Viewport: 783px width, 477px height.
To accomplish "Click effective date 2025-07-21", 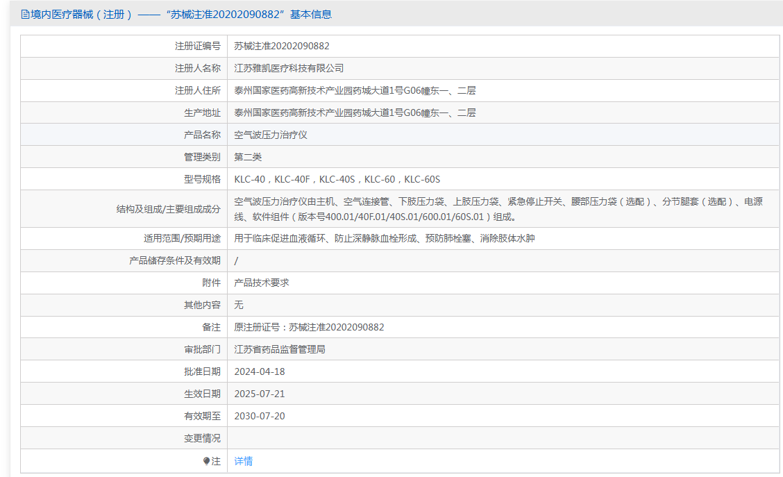I will tap(260, 394).
